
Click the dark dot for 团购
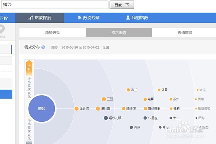pyautogui.click(x=196, y=118)
